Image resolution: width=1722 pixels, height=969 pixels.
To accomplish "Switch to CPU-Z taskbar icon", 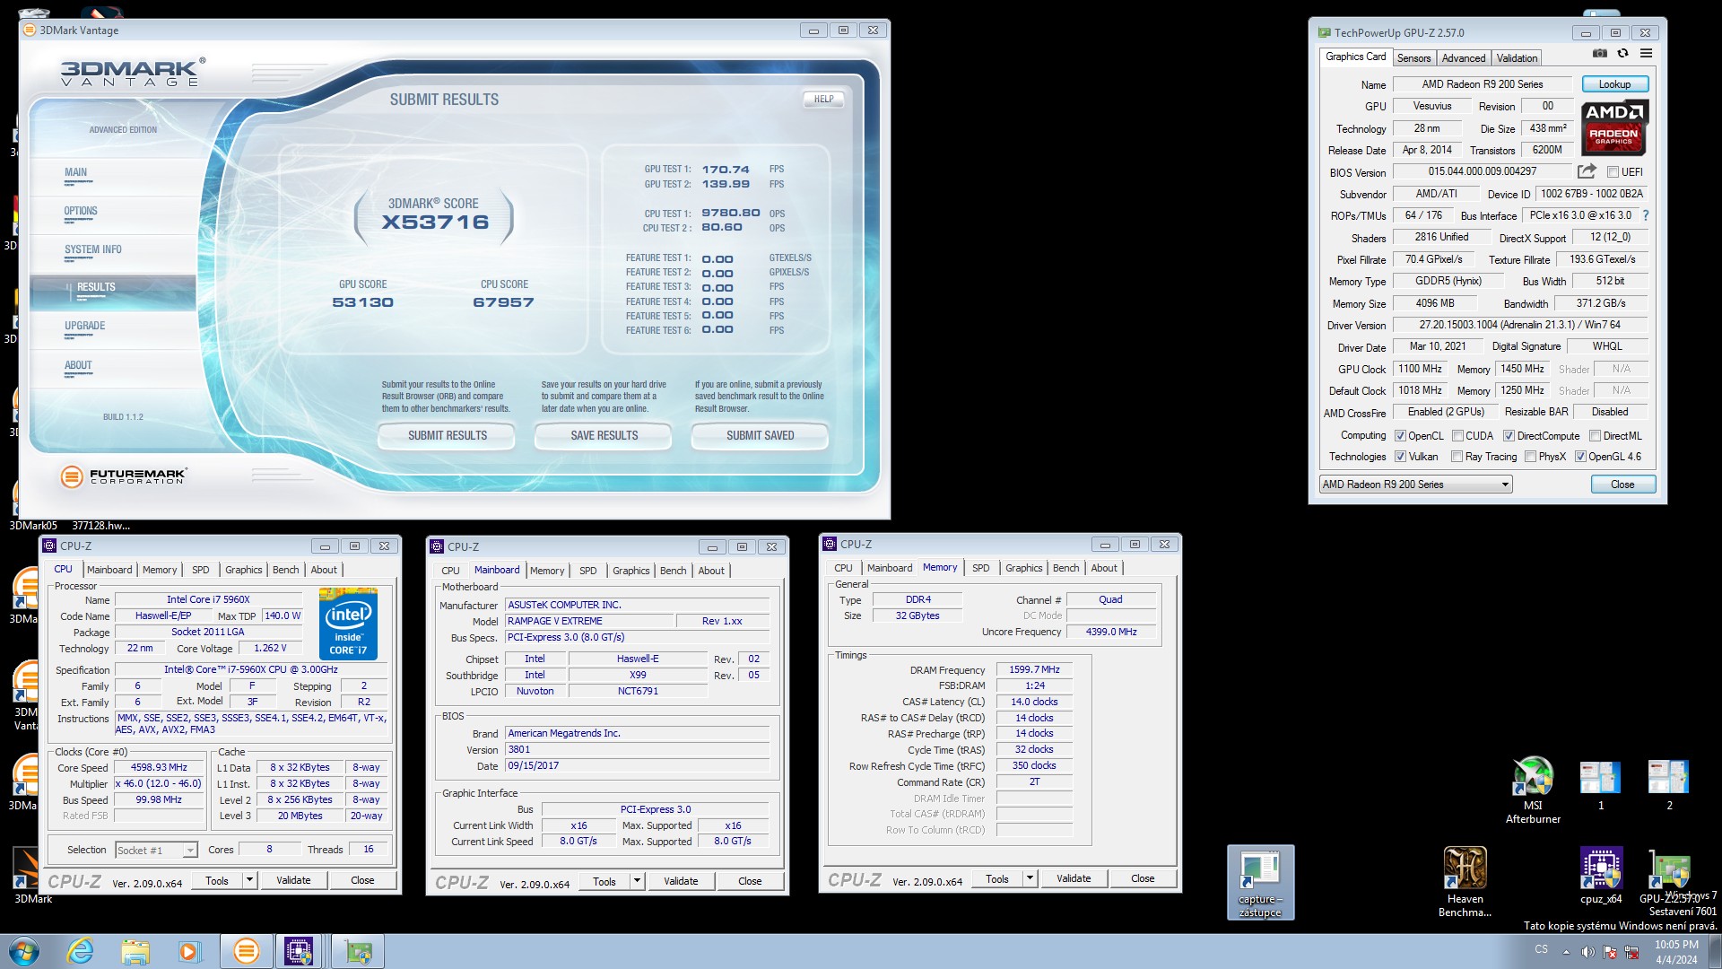I will [299, 951].
